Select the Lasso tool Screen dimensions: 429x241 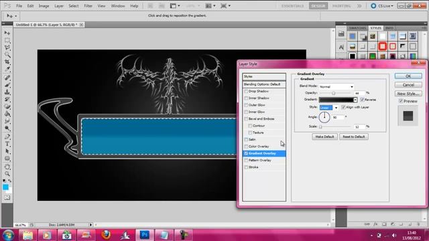tap(7, 48)
